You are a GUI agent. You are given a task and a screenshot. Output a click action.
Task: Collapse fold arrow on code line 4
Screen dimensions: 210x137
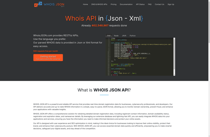click(110, 43)
